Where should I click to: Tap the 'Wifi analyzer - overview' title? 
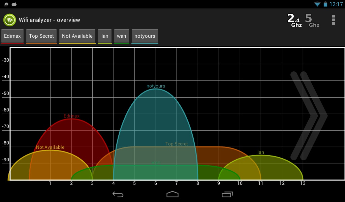(x=50, y=20)
